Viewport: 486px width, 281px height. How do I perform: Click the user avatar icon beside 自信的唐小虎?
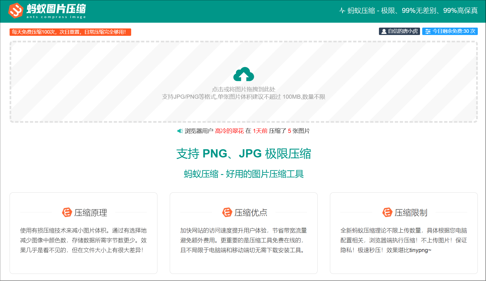[384, 31]
